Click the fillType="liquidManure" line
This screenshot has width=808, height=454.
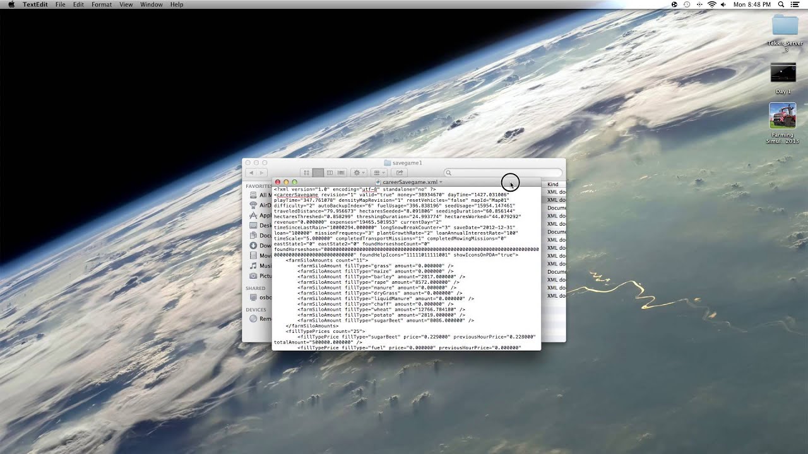(385, 299)
